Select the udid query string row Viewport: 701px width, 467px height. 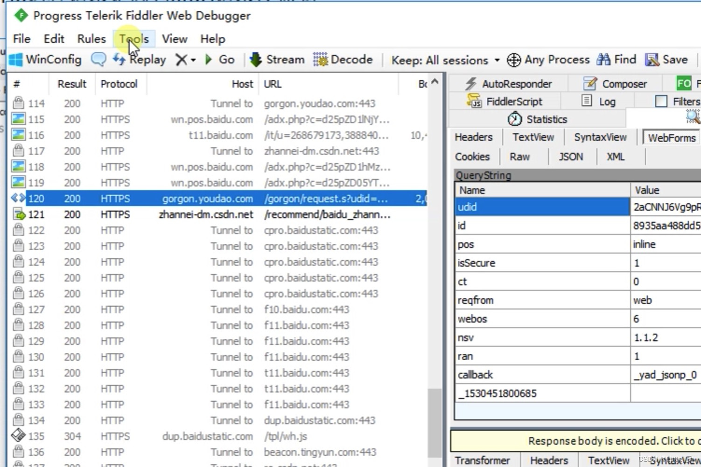click(578, 207)
